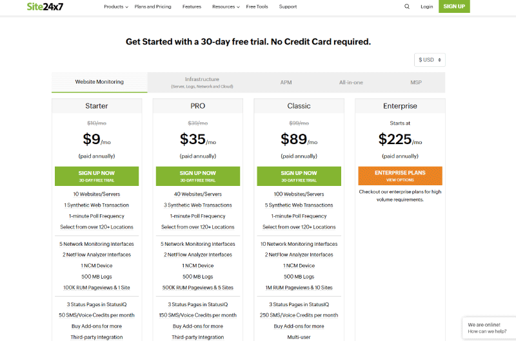This screenshot has width=516, height=341.
Task: Click '50 SMS/Voice Credits per month'
Action: (97, 315)
